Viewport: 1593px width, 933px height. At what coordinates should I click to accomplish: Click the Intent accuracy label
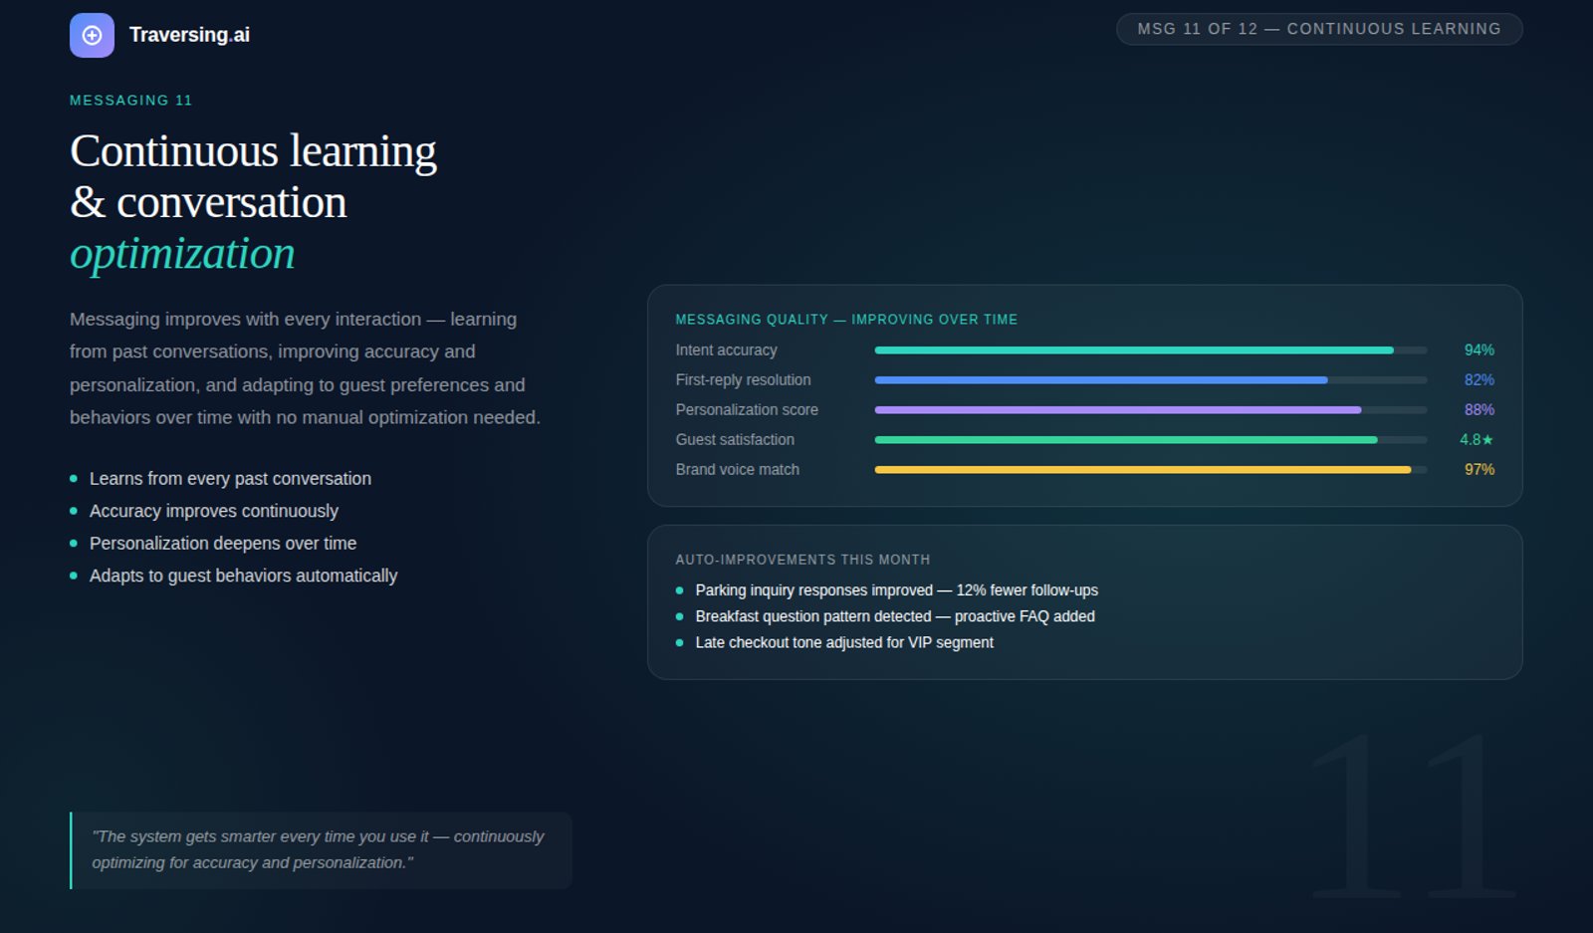[x=726, y=350]
